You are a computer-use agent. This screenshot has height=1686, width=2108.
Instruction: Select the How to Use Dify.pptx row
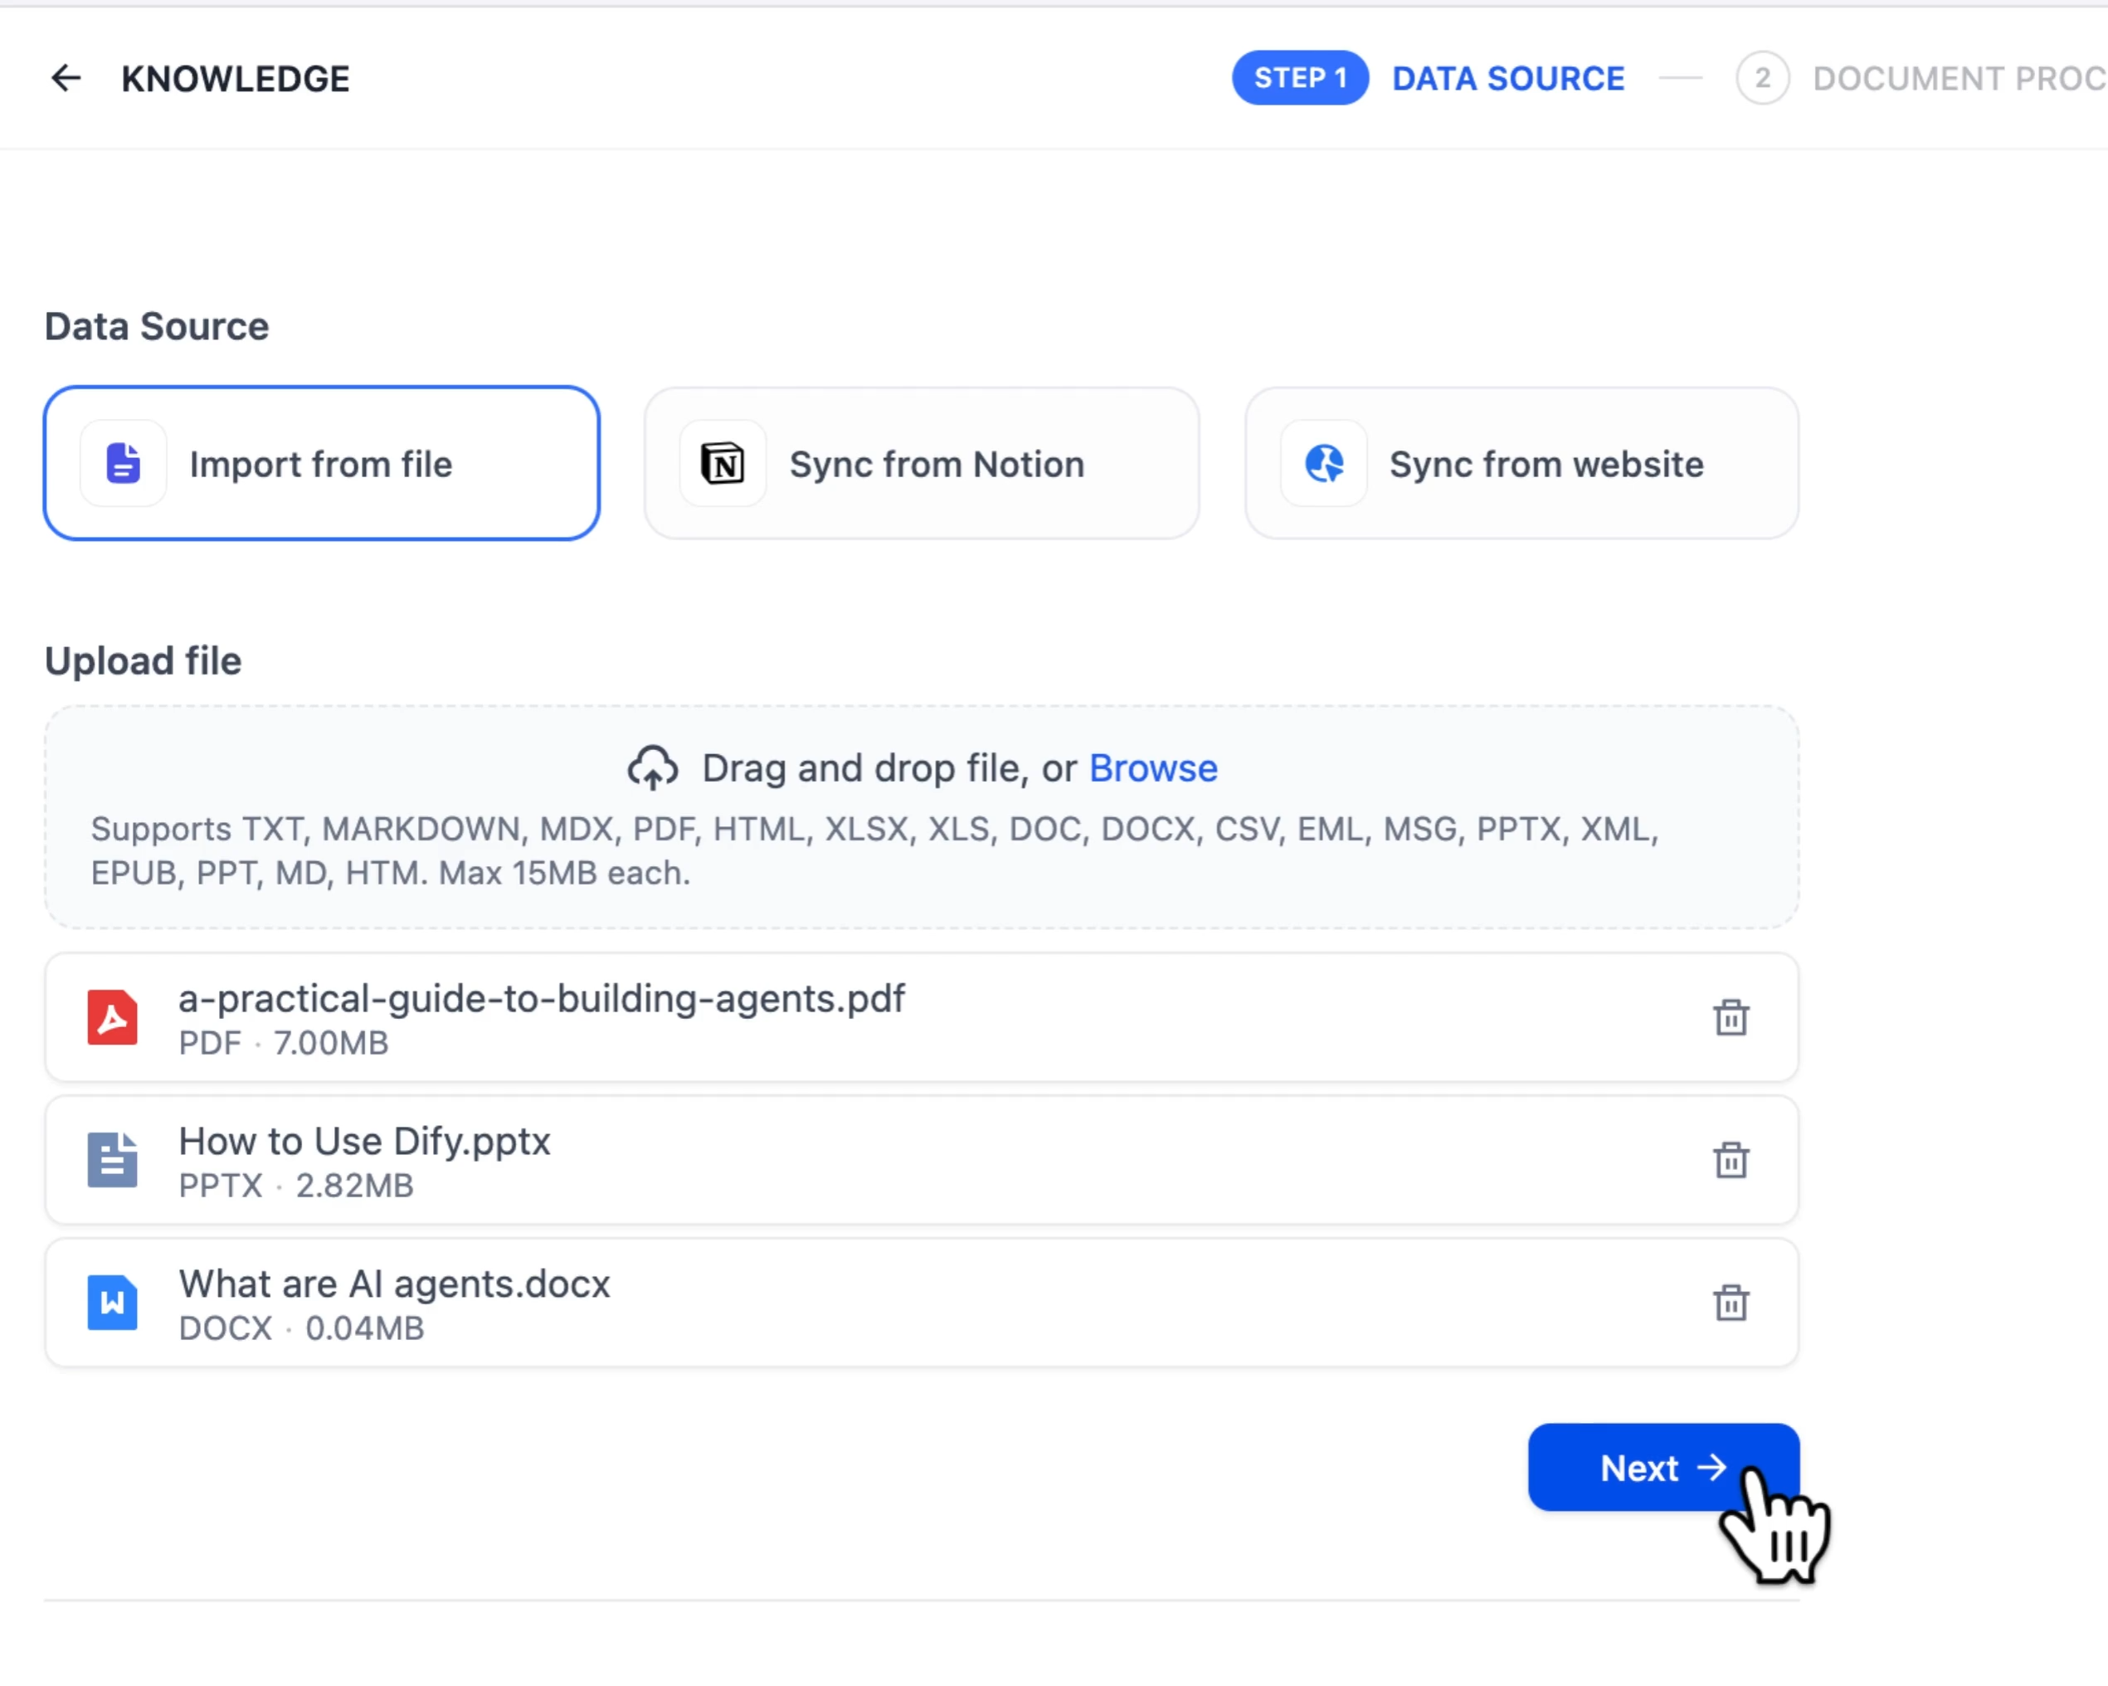tap(880, 1160)
